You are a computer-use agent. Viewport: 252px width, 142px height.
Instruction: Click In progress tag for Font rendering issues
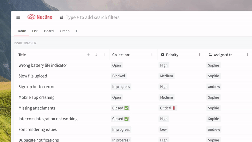[121, 129]
